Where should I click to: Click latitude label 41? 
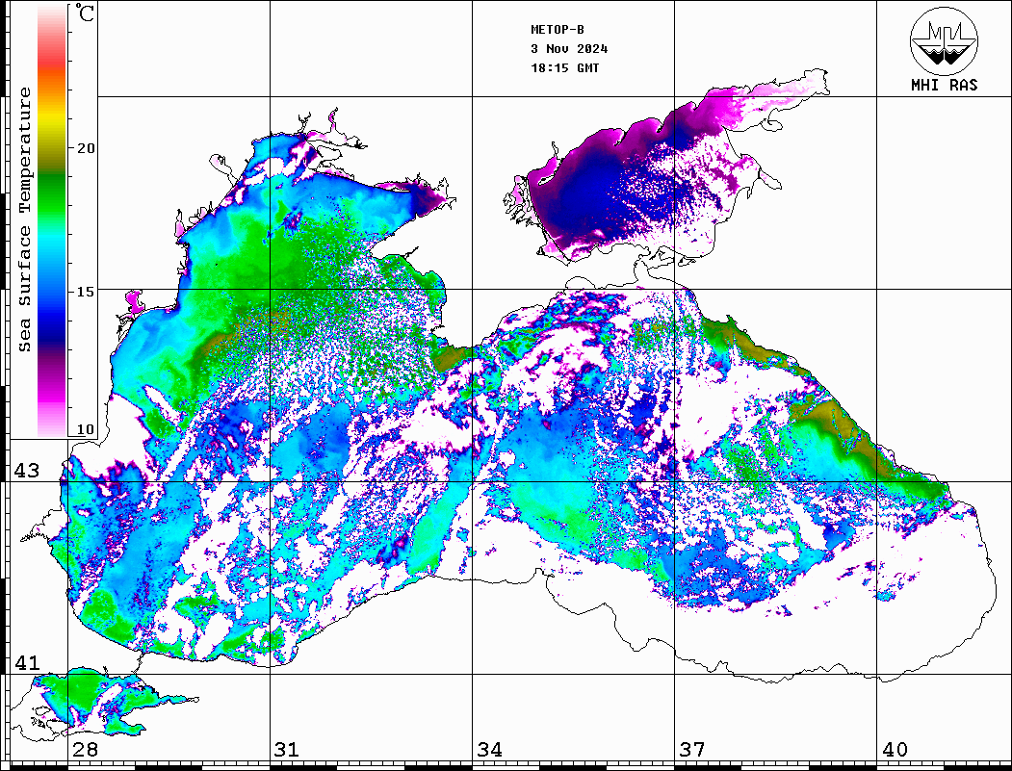pos(27,662)
